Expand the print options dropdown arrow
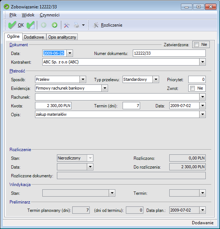Screen dimensions: 220x229 pyautogui.click(x=83, y=25)
